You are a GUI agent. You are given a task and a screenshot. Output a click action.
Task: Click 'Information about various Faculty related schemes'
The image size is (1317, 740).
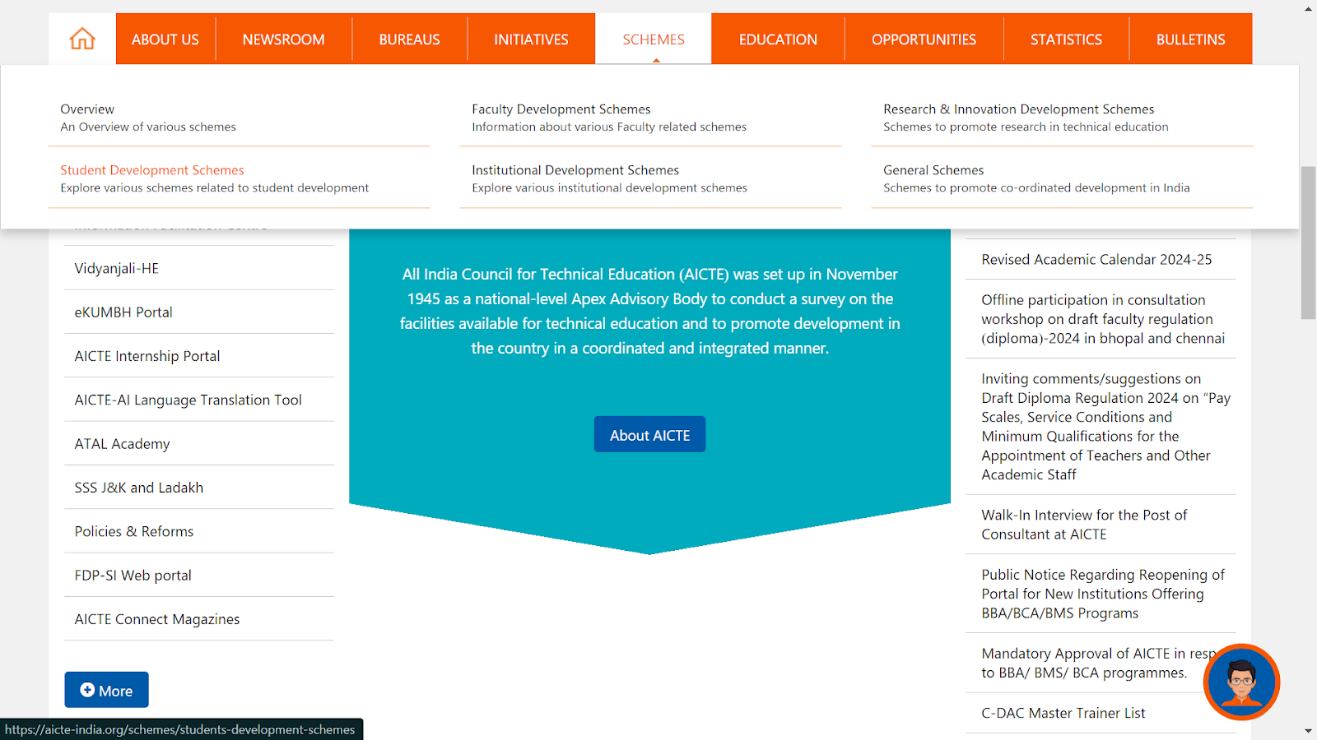(609, 127)
